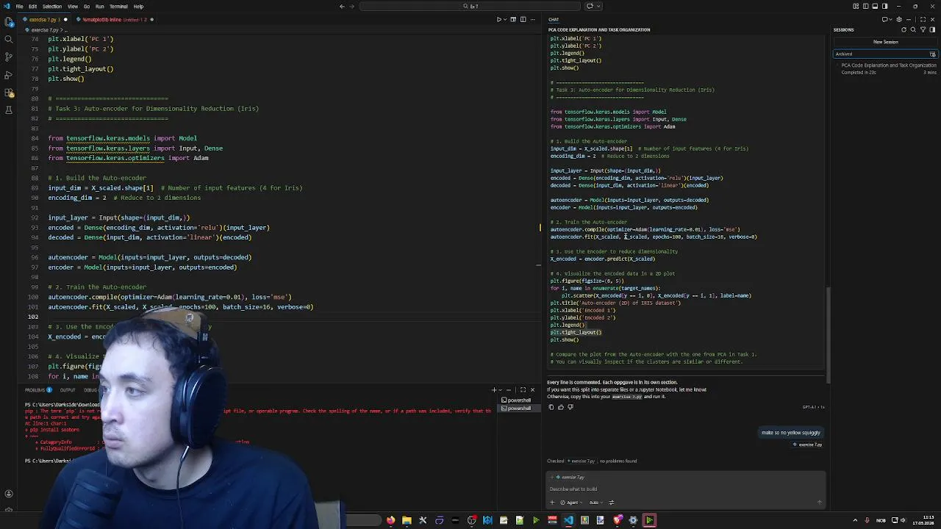Viewport: 941px width, 529px height.
Task: Open the Help menu
Action: (x=138, y=6)
